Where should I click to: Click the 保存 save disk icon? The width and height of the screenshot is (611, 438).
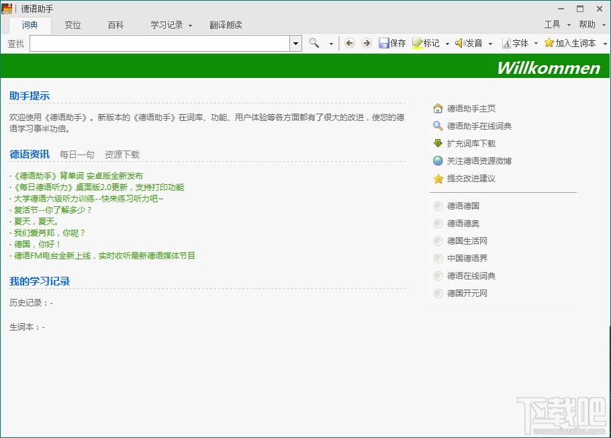[384, 43]
